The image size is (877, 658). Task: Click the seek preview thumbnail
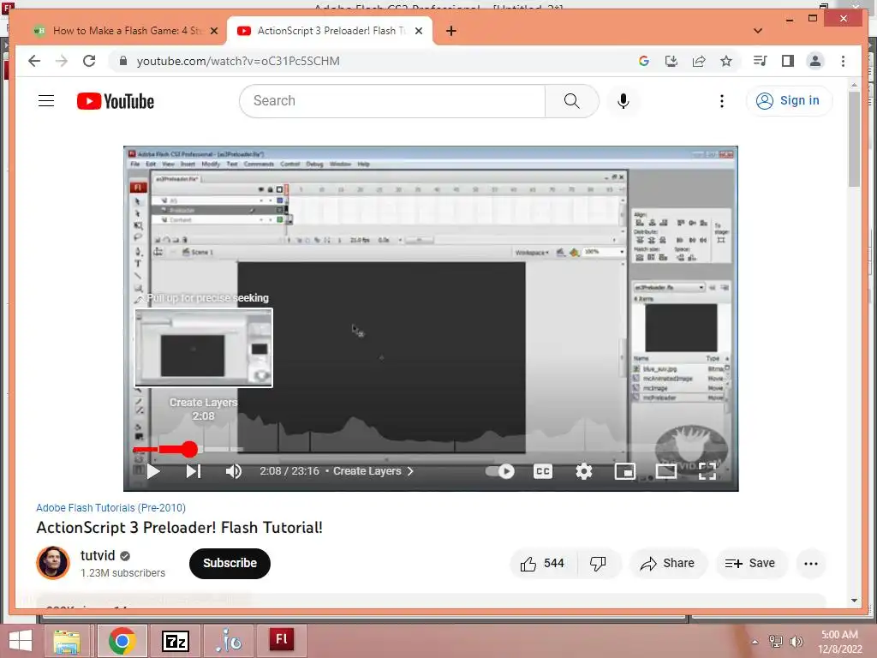point(204,348)
